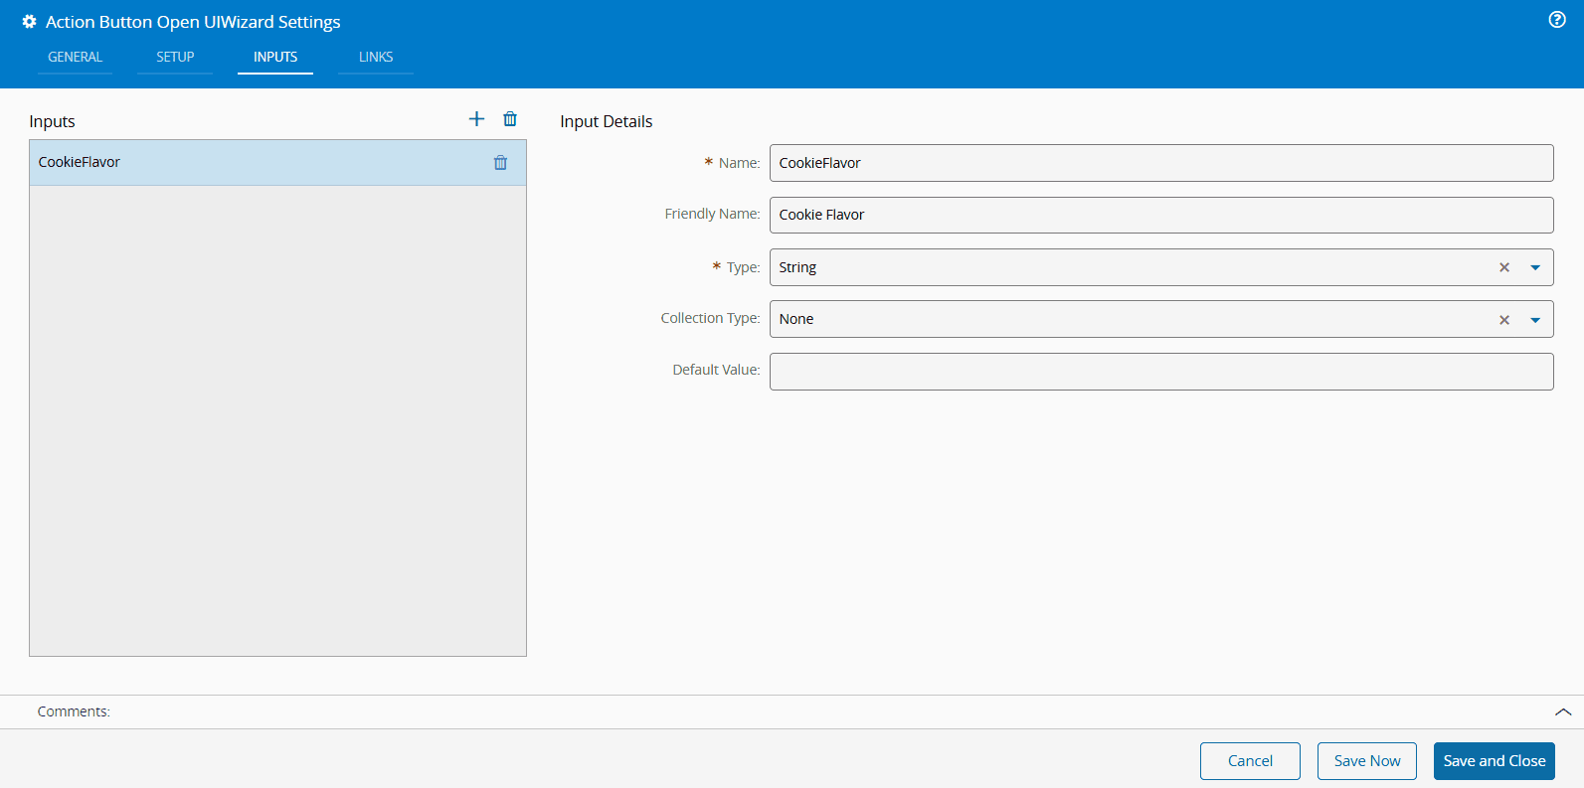Click the trash icon in Inputs header
The height and width of the screenshot is (788, 1584).
tap(510, 119)
